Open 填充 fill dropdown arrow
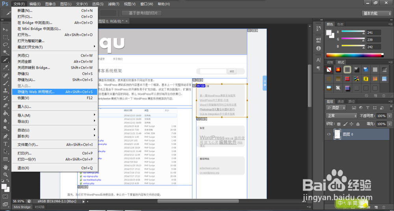 (390, 124)
